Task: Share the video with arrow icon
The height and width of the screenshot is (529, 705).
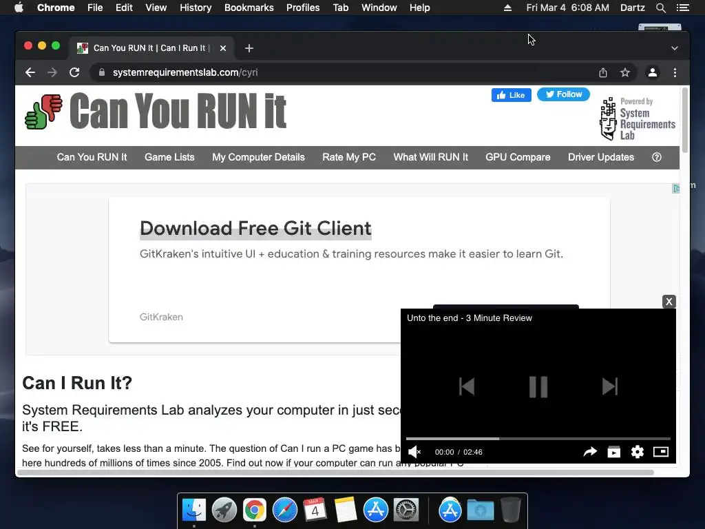Action: click(590, 452)
